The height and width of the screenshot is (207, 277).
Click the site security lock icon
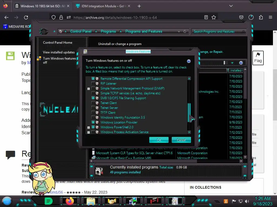(x=61, y=17)
